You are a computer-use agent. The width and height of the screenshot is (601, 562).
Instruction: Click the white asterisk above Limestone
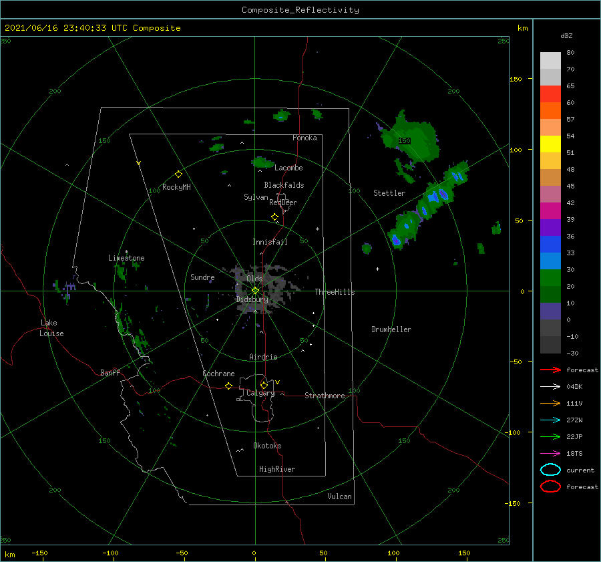(126, 252)
